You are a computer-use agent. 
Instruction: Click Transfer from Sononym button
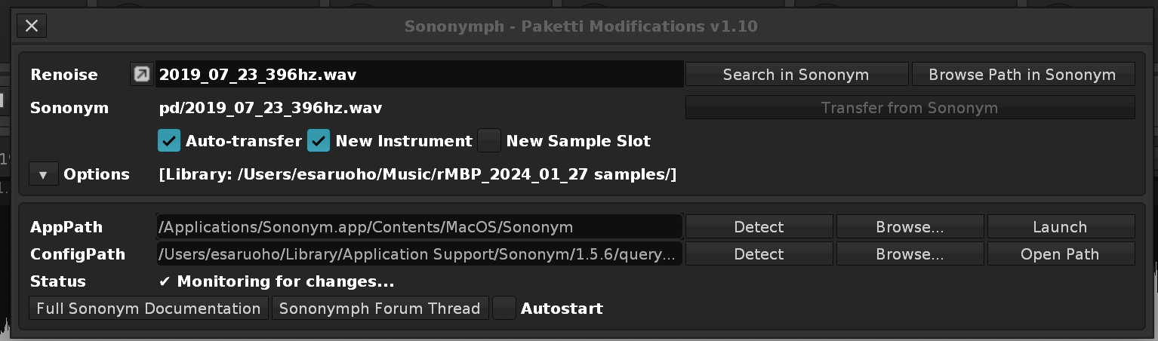(909, 108)
